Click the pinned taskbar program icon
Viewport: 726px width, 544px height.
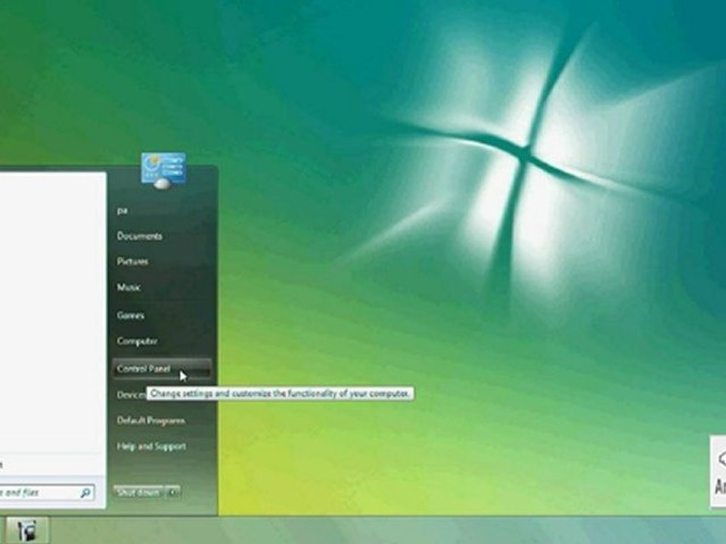(x=27, y=530)
